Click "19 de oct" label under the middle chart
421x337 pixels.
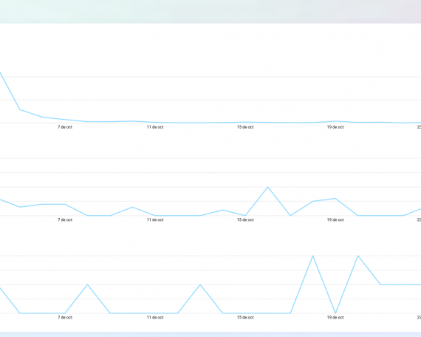[335, 219]
